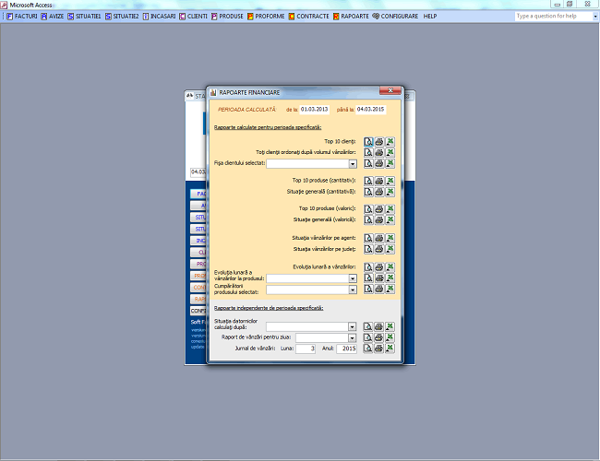The image size is (600, 461).
Task: Preview Situație generală (valorică) report
Action: click(368, 219)
